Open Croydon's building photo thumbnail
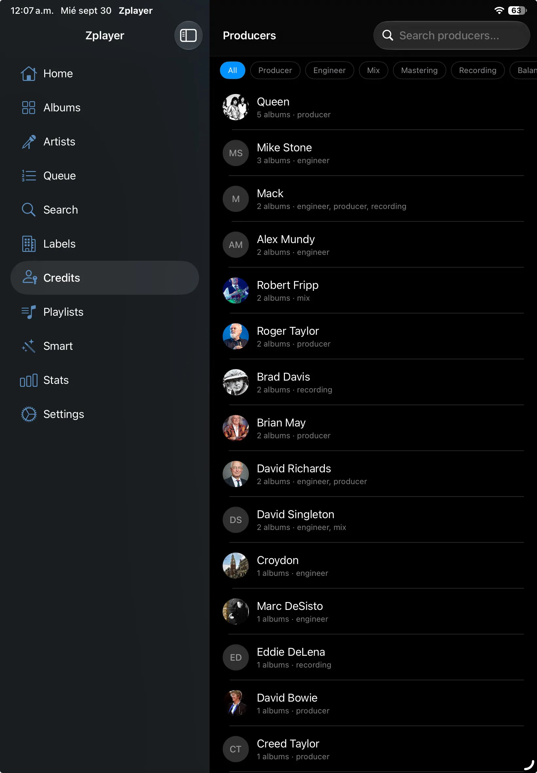Viewport: 537px width, 773px height. pyautogui.click(x=235, y=566)
